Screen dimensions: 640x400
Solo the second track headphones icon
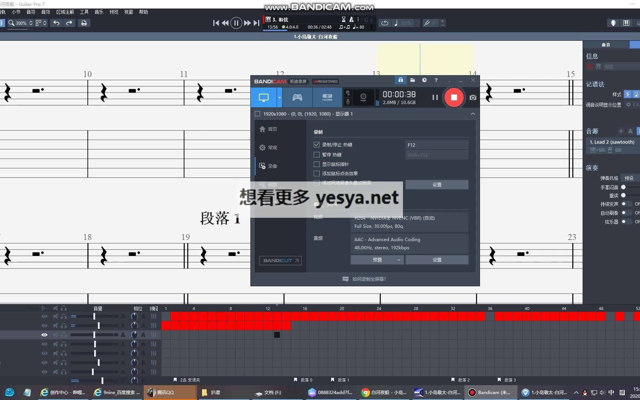[x=64, y=326]
